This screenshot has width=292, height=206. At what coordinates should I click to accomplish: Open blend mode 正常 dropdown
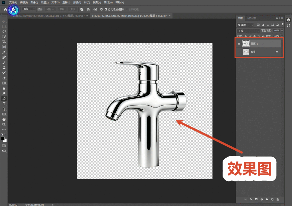248,31
